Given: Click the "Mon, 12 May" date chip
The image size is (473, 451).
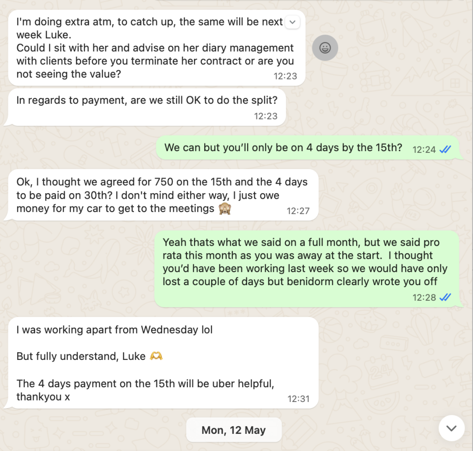Looking at the screenshot, I should tap(234, 430).
